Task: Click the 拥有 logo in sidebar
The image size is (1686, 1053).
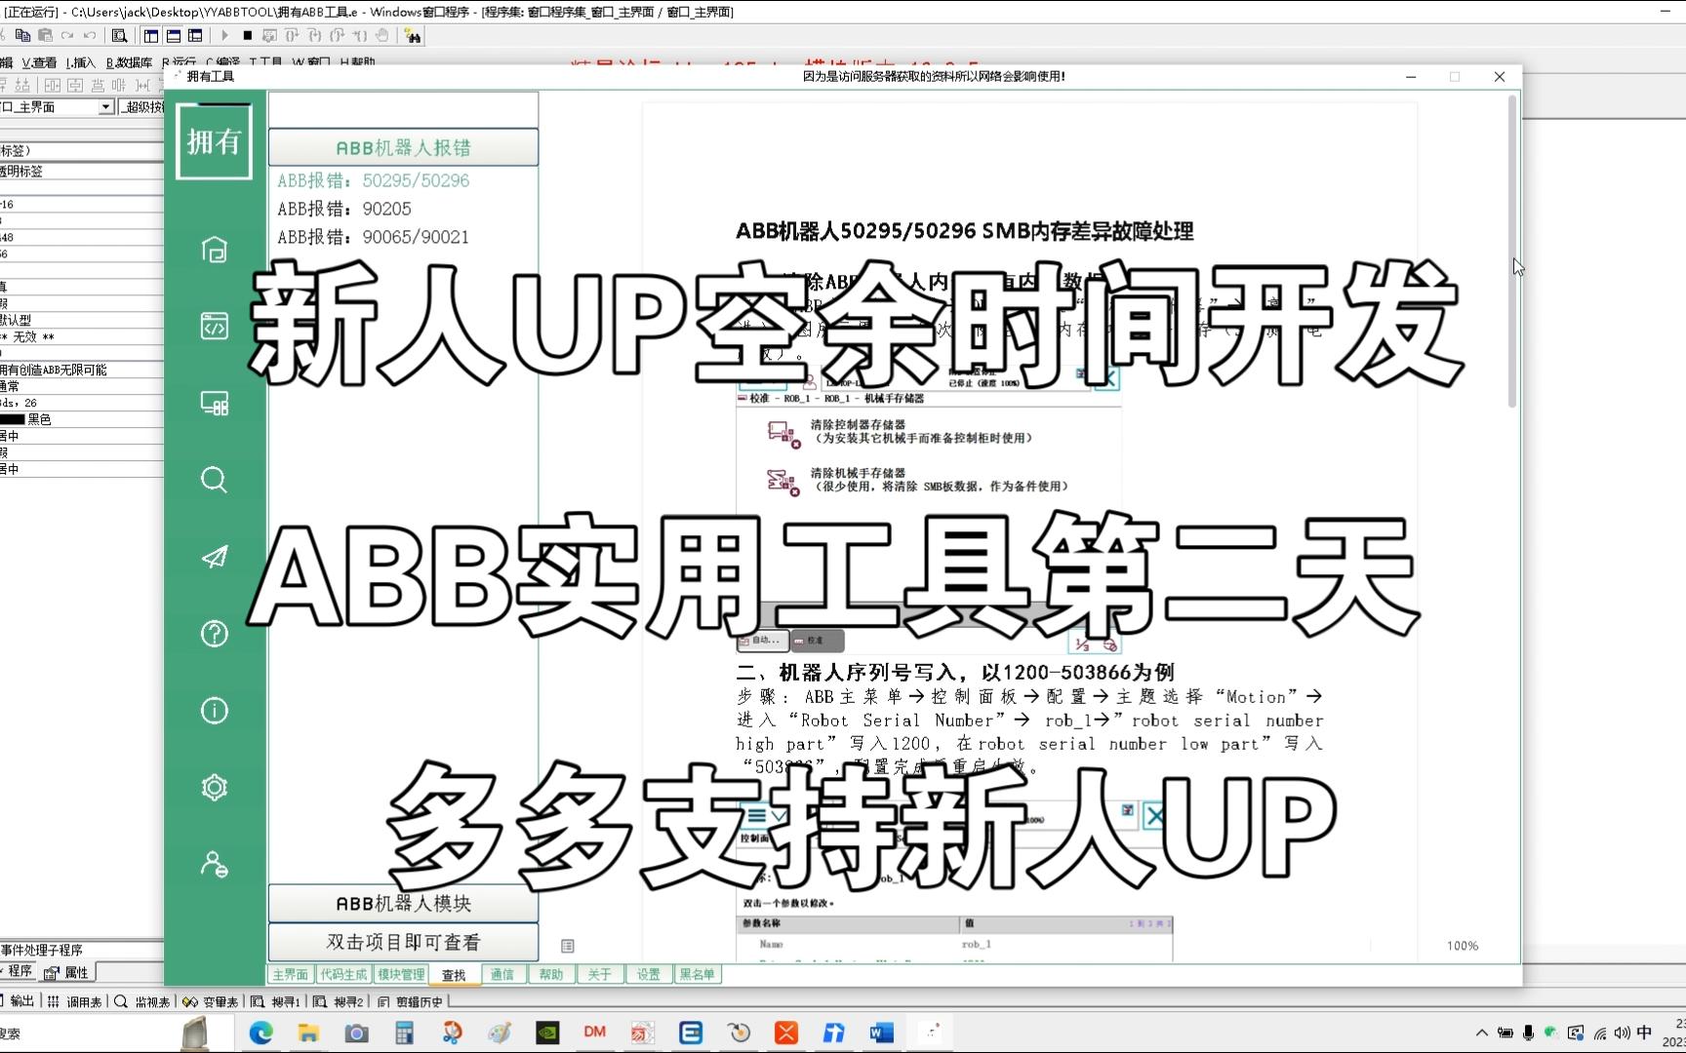Action: coord(214,141)
